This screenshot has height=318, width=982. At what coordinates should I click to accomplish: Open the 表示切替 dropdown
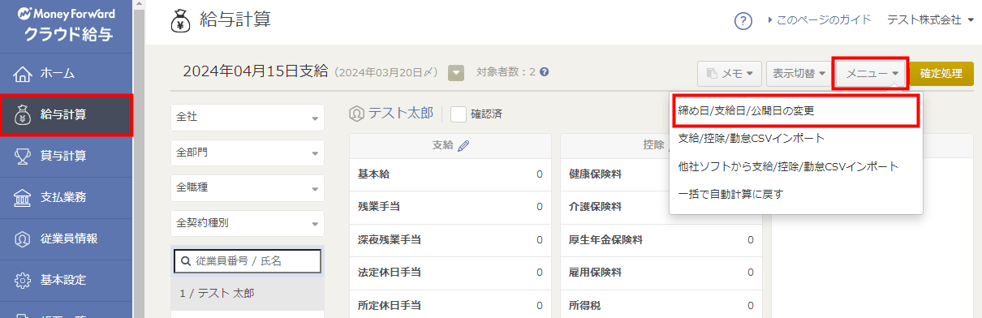799,74
